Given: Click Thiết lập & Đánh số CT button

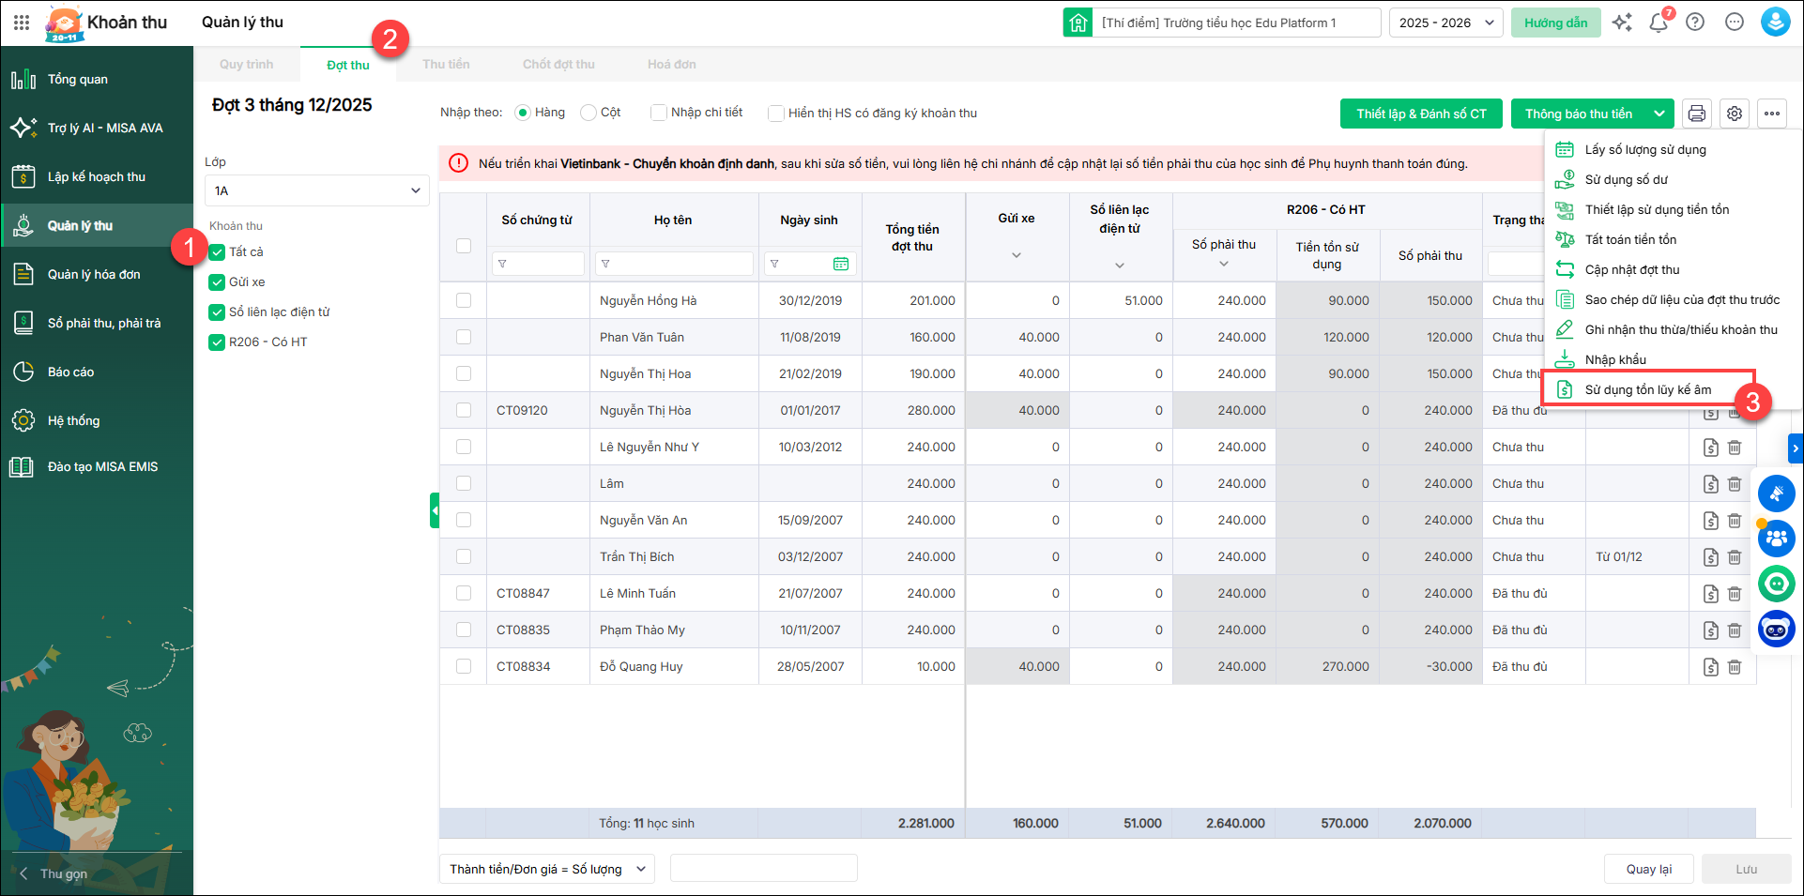Looking at the screenshot, I should [x=1421, y=114].
